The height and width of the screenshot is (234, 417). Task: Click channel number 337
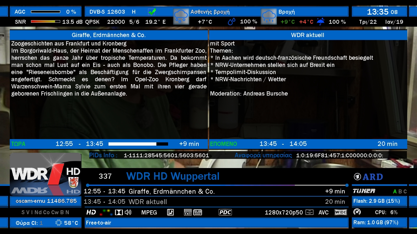(105, 176)
